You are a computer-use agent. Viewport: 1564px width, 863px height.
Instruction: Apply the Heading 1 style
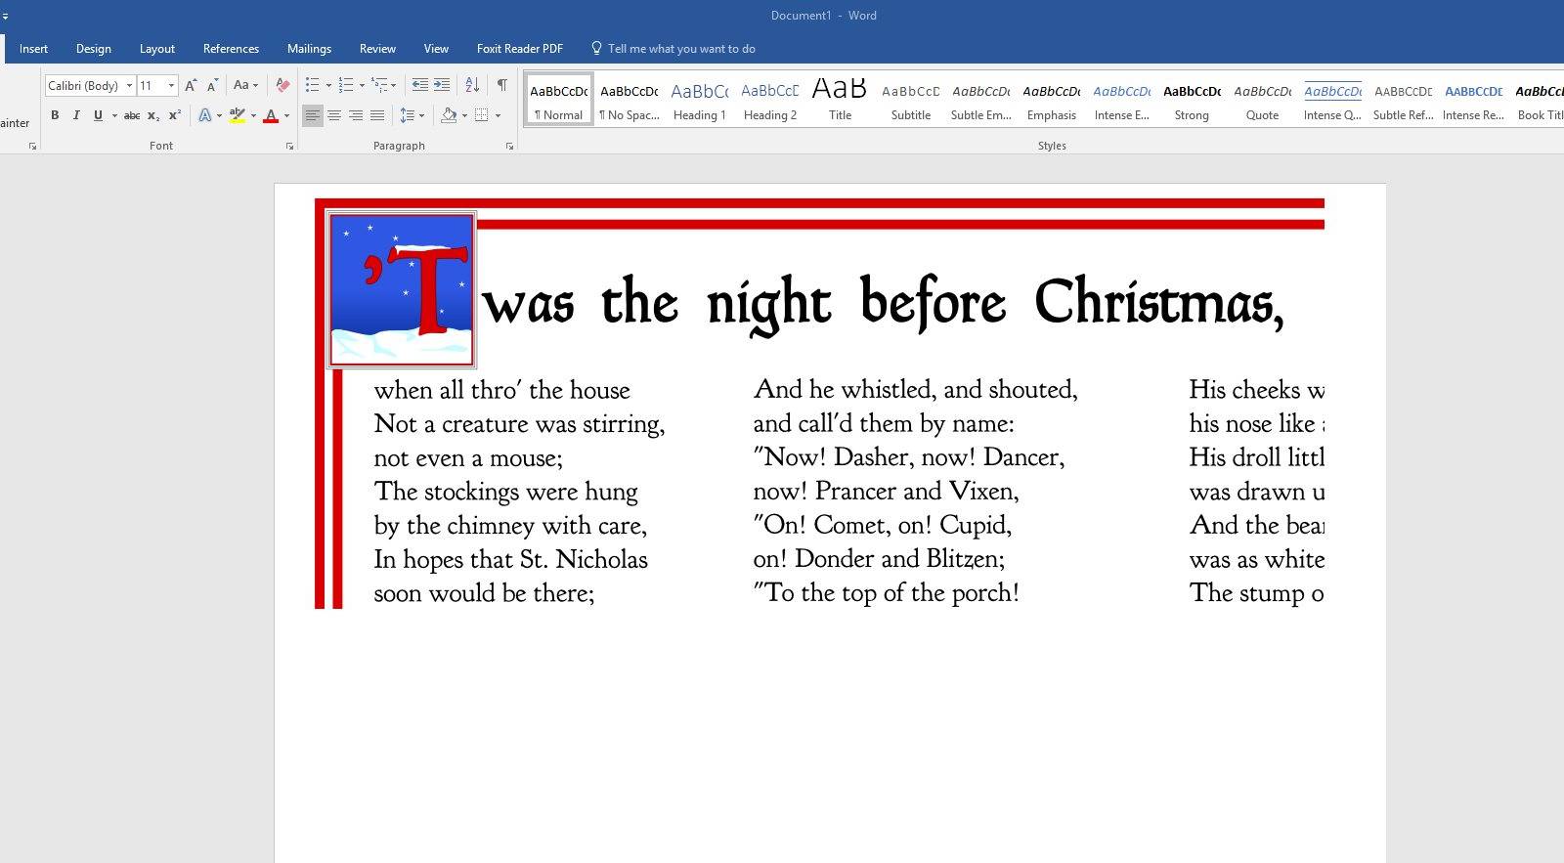(700, 99)
